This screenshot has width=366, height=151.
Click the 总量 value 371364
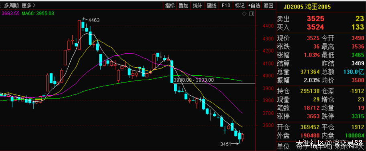coord(310,72)
